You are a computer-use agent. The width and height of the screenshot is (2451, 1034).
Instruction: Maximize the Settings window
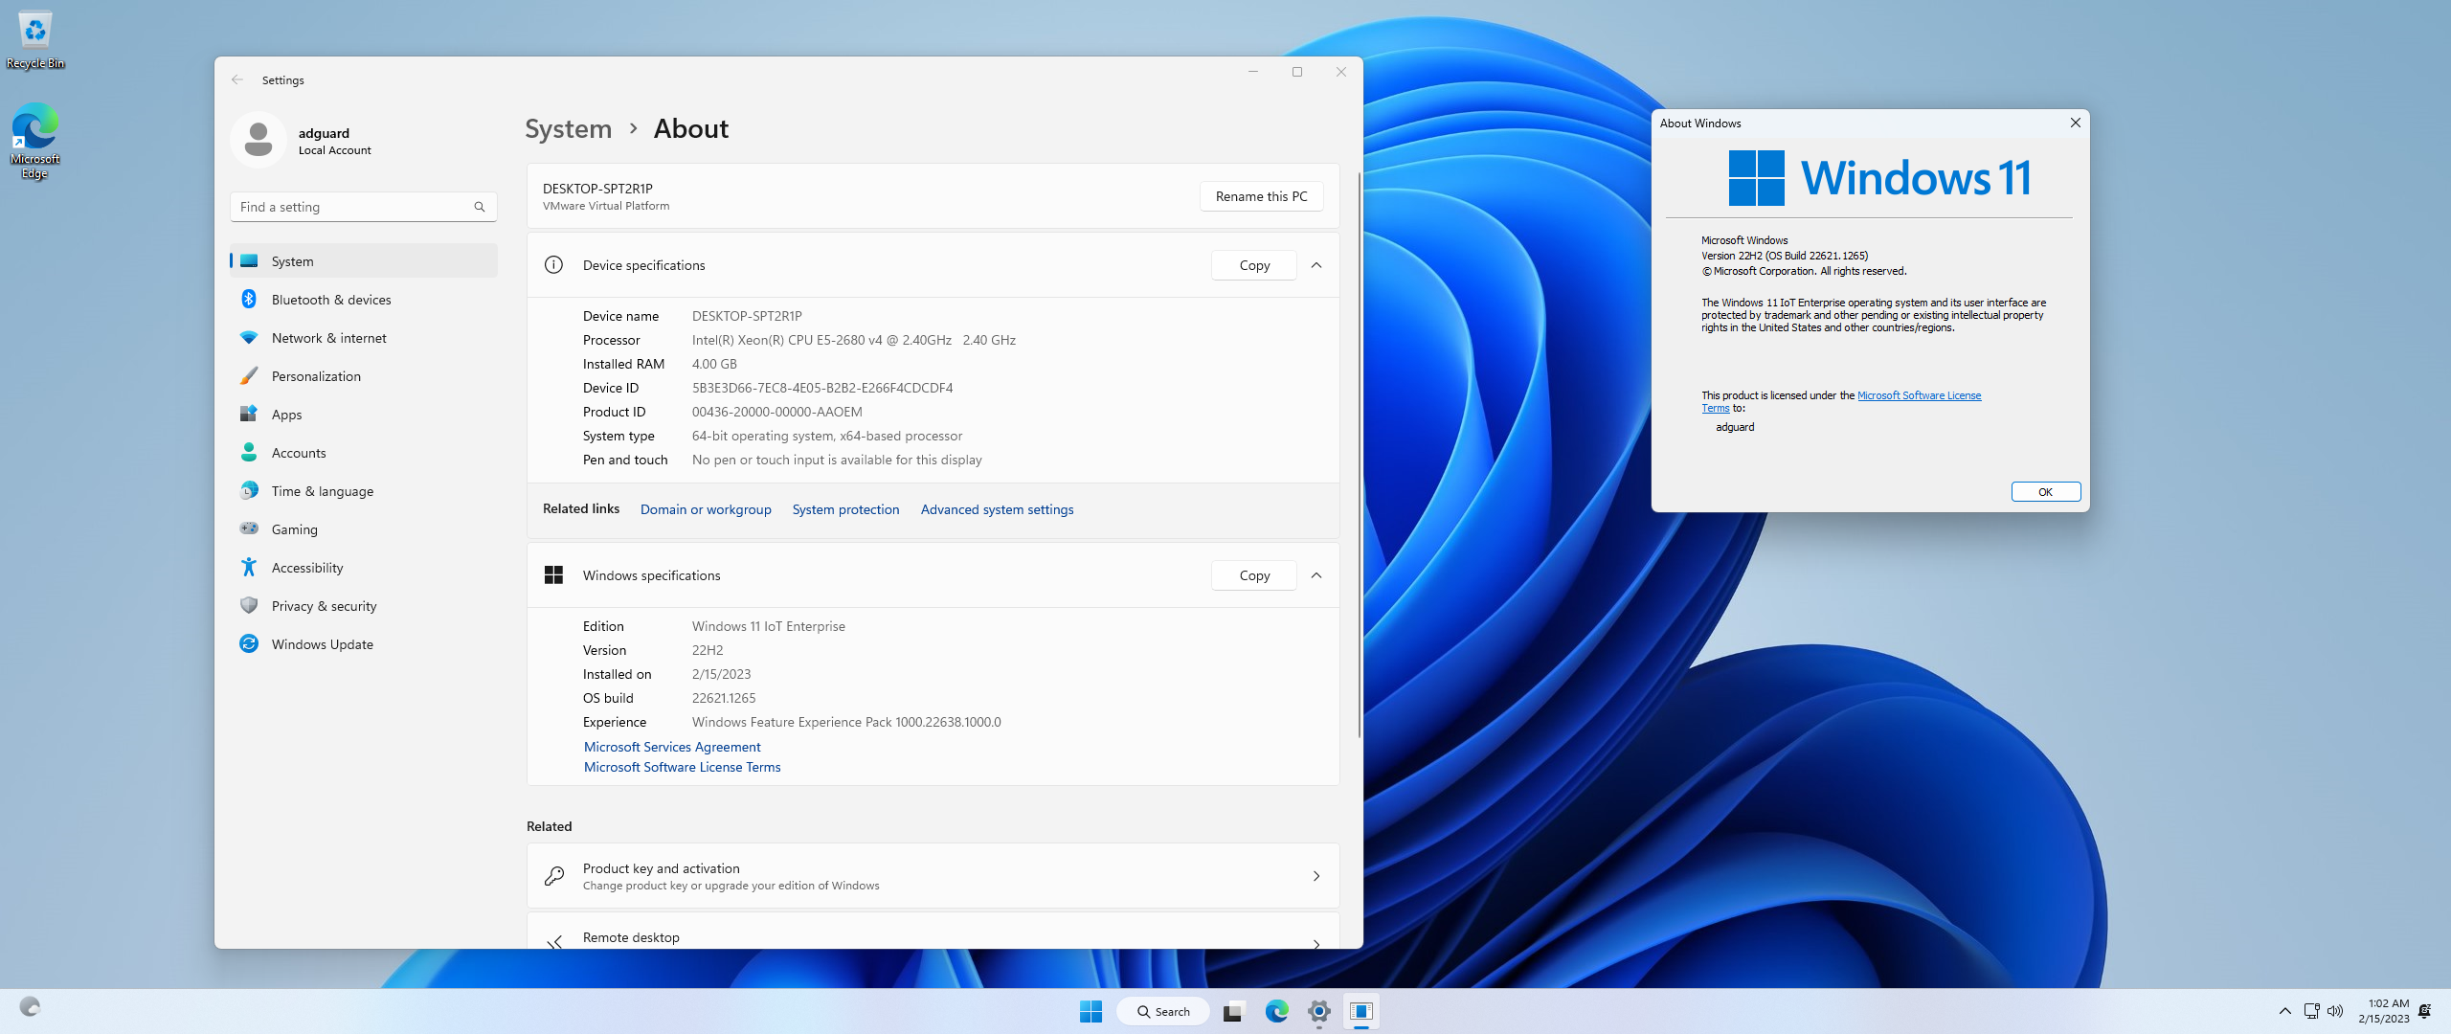pyautogui.click(x=1297, y=72)
